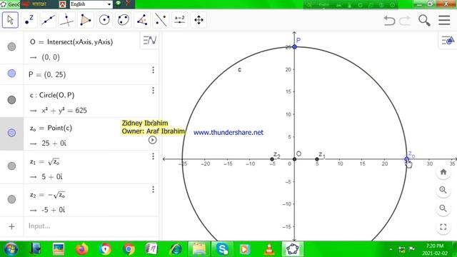
Task: Click the 25 + 0i value
Action: point(54,143)
